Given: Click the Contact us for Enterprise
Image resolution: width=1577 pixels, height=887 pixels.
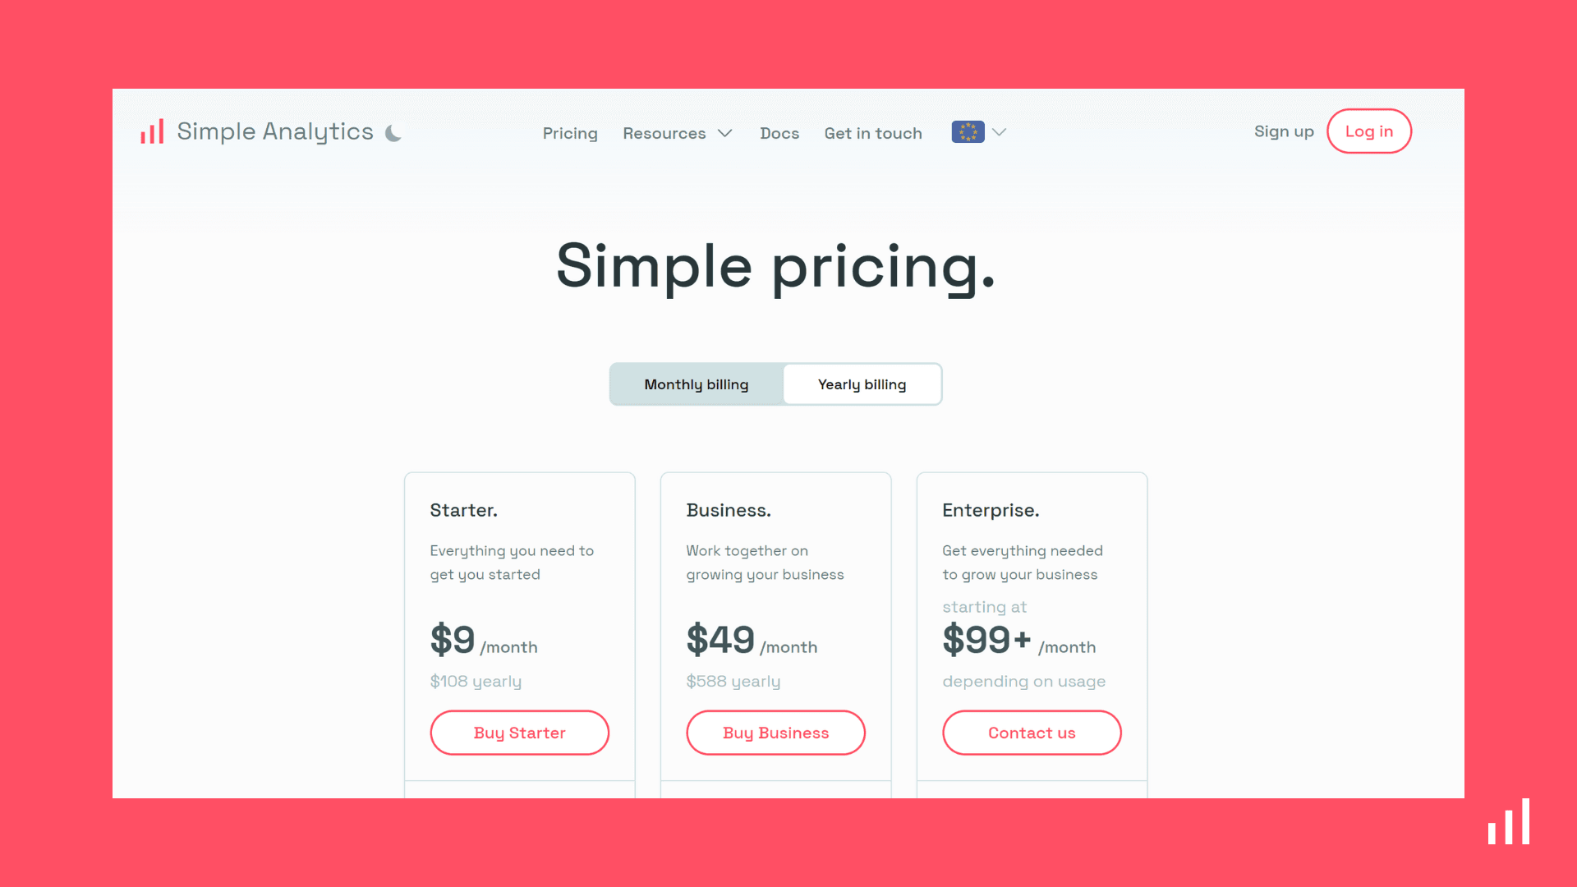Looking at the screenshot, I should tap(1031, 732).
